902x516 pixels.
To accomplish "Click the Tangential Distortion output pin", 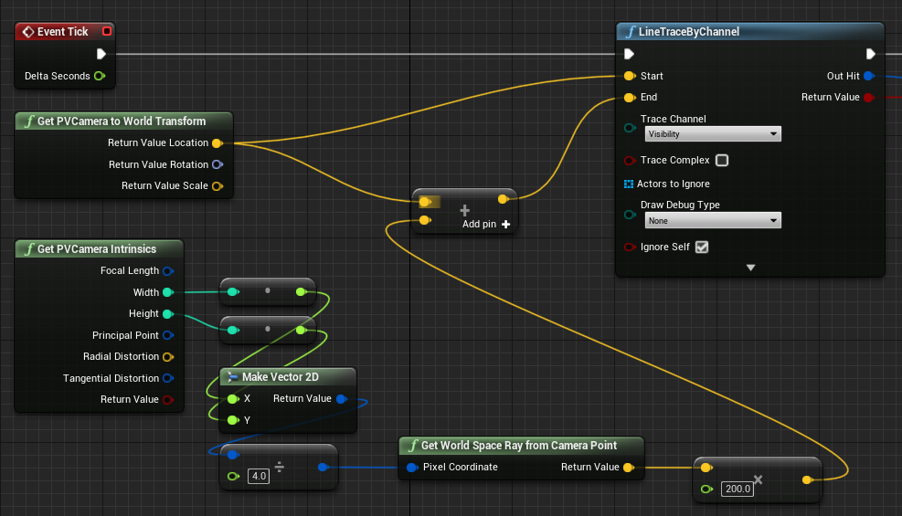I will coord(168,378).
